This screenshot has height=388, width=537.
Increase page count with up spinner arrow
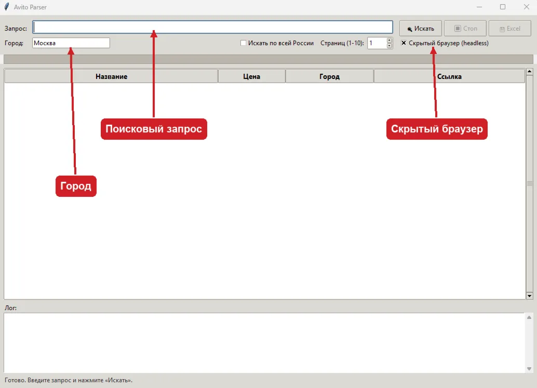390,41
